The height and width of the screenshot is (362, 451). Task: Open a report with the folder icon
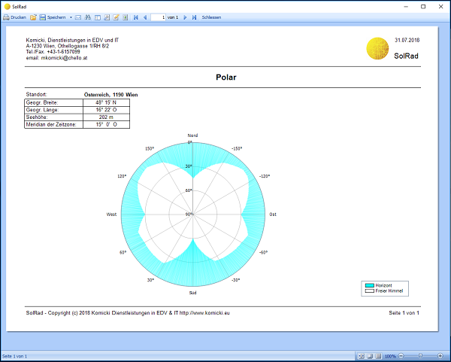point(33,17)
